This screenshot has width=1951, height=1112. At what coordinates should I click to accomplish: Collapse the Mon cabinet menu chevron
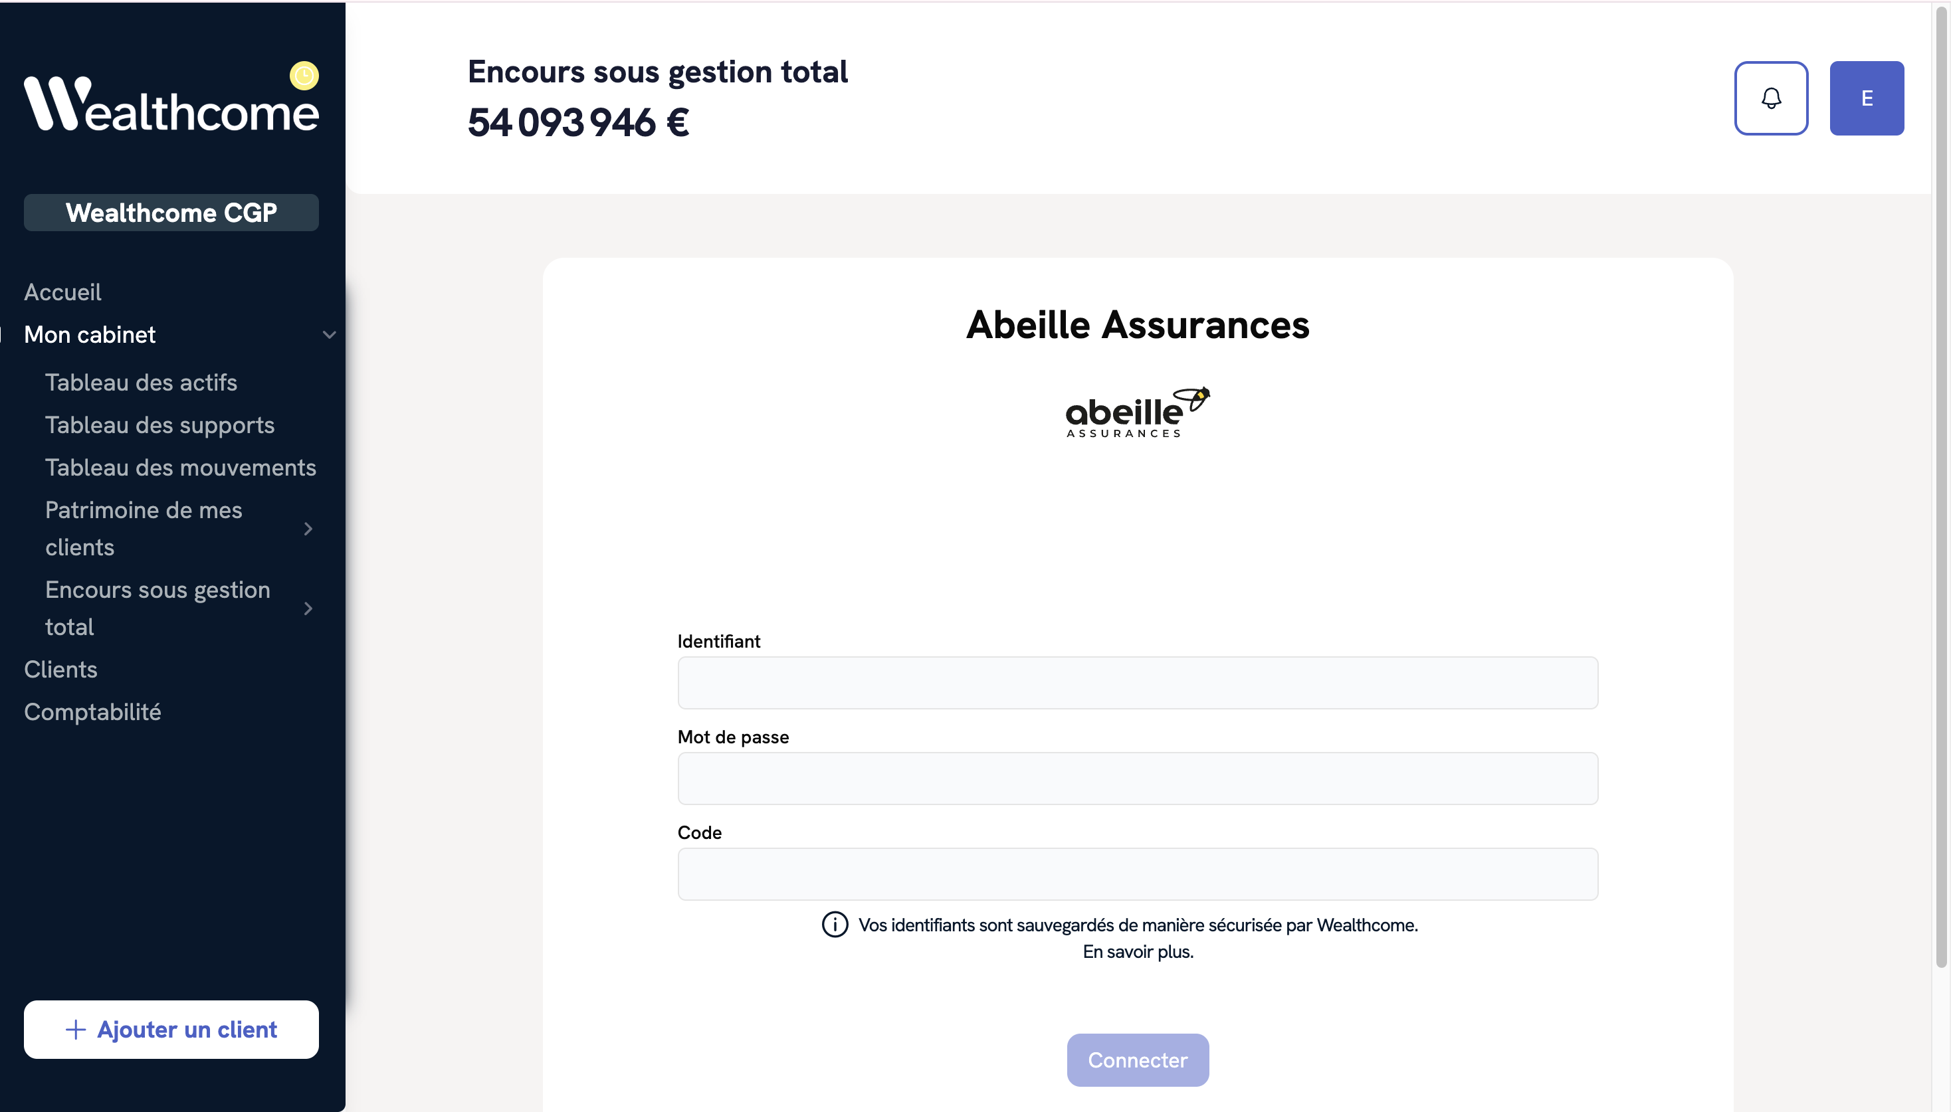click(329, 335)
